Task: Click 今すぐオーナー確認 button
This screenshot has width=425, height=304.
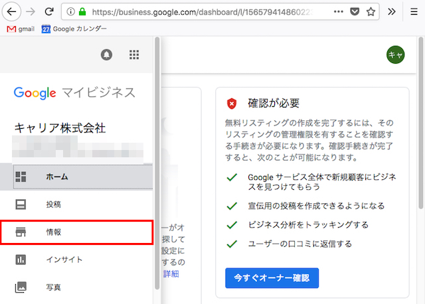Action: pos(272,278)
